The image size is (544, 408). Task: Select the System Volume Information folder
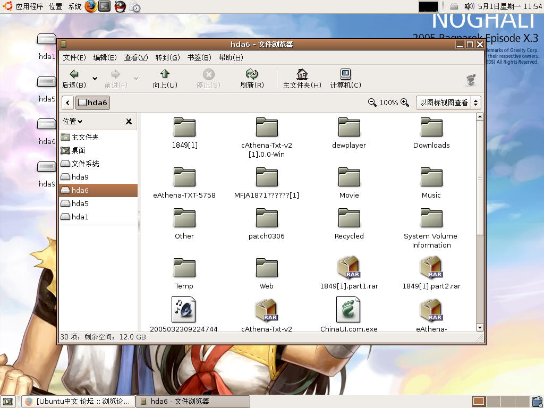[x=431, y=218]
